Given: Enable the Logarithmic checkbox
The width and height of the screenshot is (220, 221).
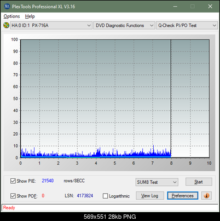Looking at the screenshot, I should pos(105,196).
